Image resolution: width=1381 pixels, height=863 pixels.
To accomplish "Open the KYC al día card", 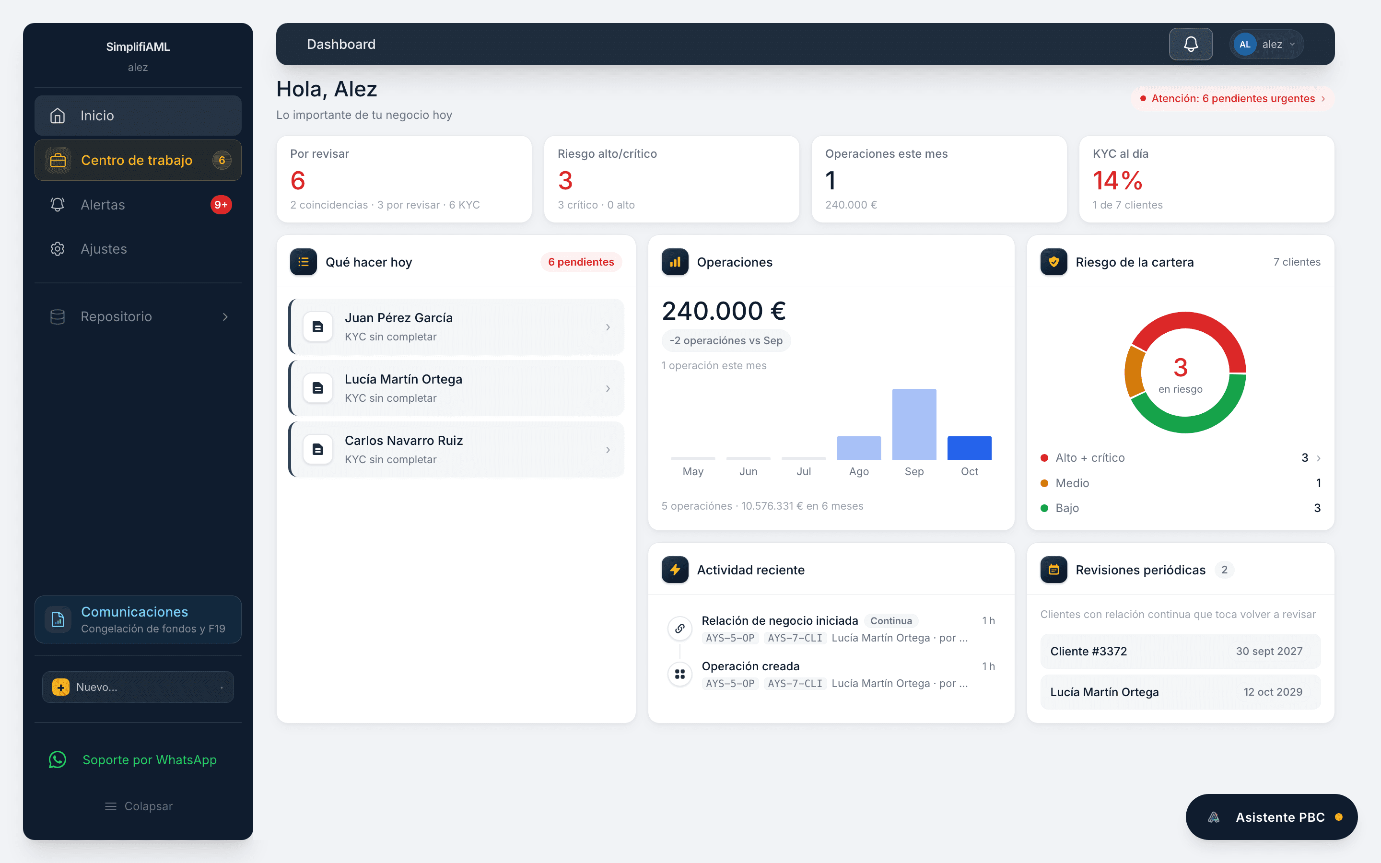I will click(1206, 179).
